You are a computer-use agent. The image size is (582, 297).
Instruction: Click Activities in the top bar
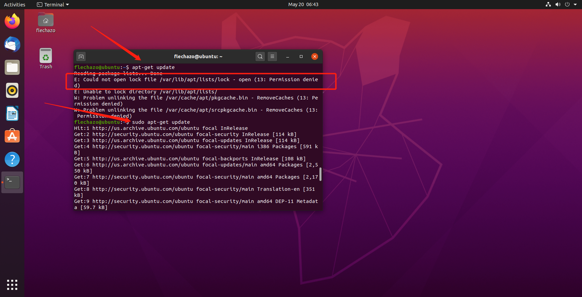click(x=15, y=4)
